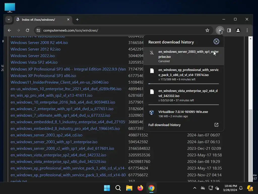258x194 pixels.
Task: Open the Windows Start menu
Action: point(107,188)
